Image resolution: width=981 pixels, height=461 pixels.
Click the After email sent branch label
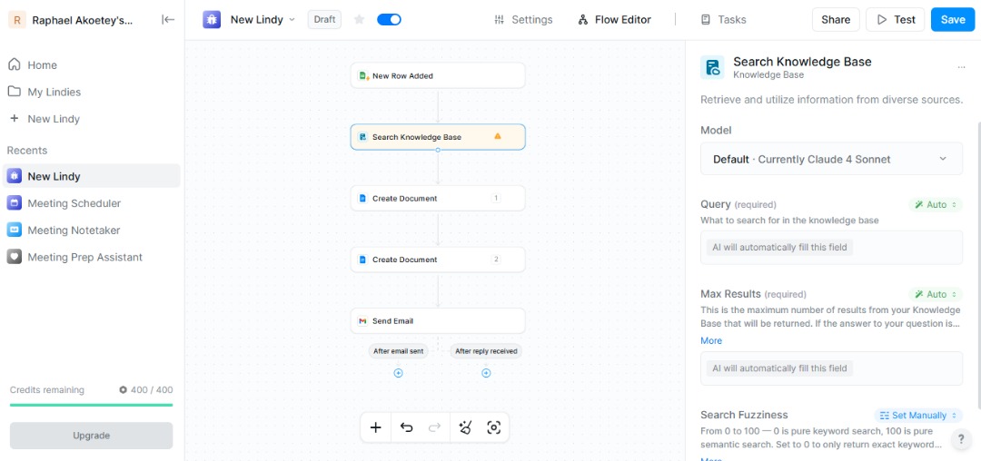[398, 351]
